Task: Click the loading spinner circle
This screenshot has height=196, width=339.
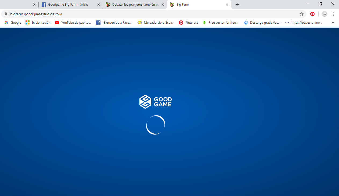Action: point(156,125)
